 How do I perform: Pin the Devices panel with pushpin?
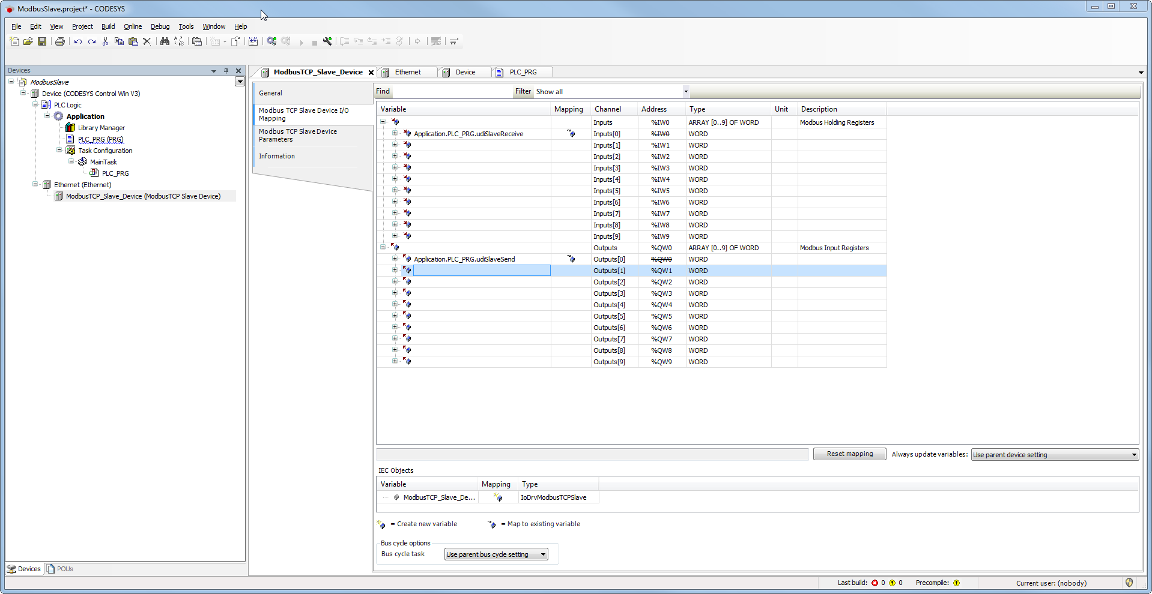pyautogui.click(x=226, y=71)
